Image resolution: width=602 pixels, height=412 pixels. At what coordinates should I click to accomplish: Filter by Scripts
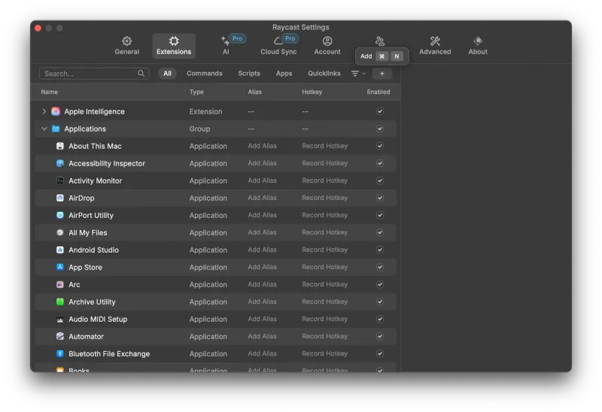click(249, 73)
